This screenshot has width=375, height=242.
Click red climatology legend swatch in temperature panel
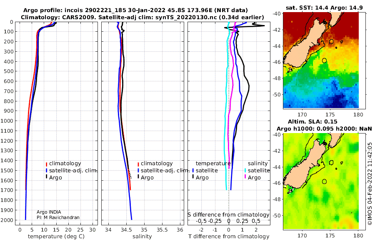pos(46,164)
